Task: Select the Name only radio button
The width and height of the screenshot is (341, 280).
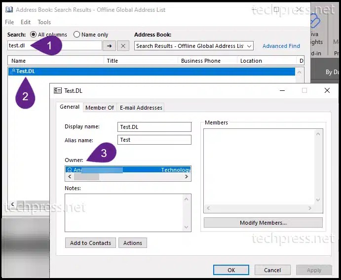Action: click(76, 35)
